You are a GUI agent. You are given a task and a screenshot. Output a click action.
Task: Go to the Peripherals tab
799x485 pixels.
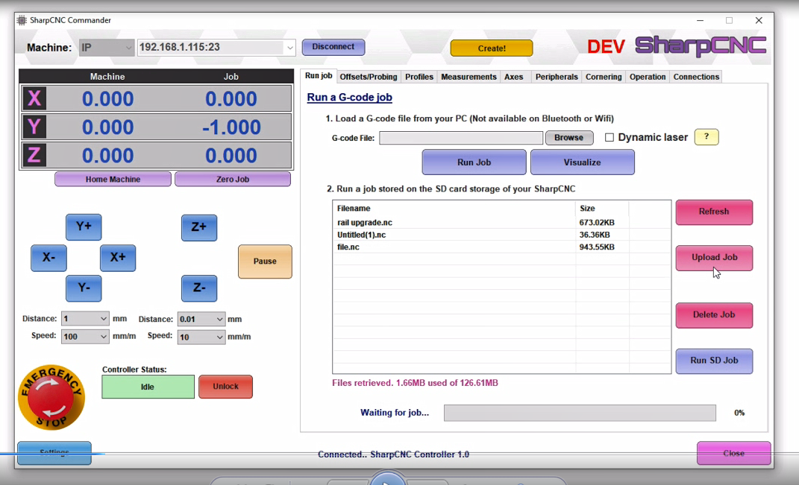(557, 77)
